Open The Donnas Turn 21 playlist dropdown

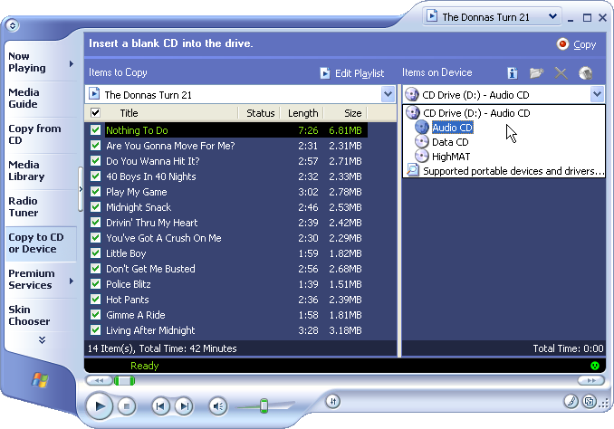pyautogui.click(x=388, y=94)
